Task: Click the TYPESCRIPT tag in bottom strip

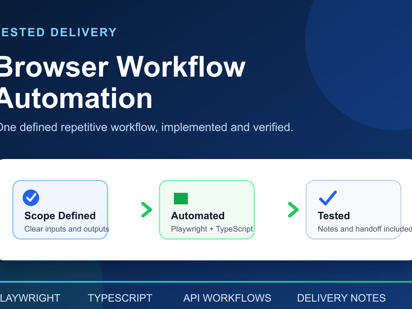Action: click(x=120, y=298)
